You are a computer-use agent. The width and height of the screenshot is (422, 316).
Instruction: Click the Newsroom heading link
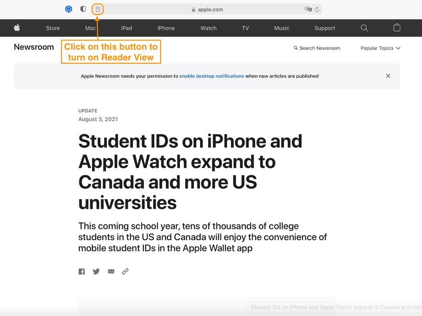point(34,47)
